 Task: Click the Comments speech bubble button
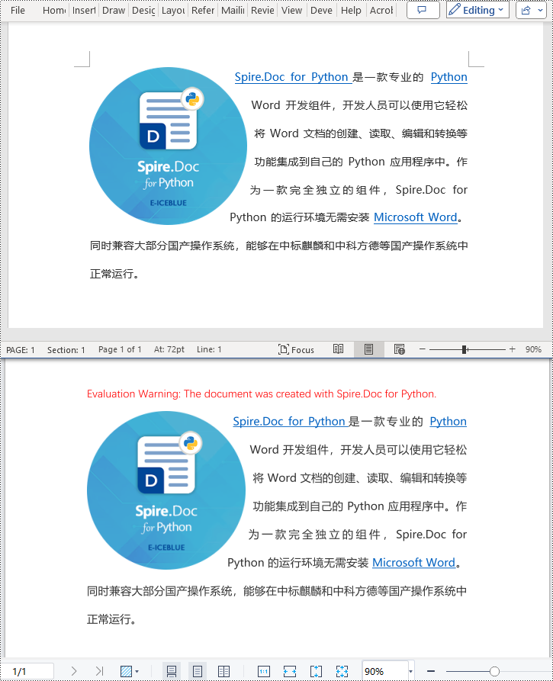click(423, 10)
